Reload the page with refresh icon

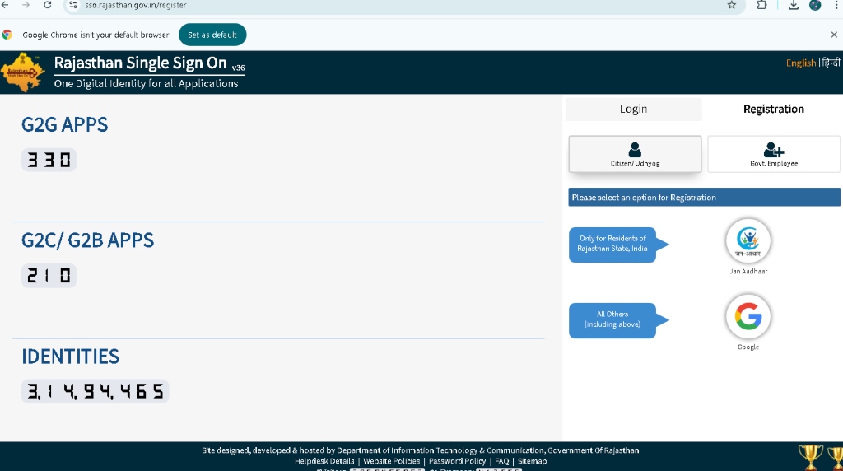pos(47,5)
